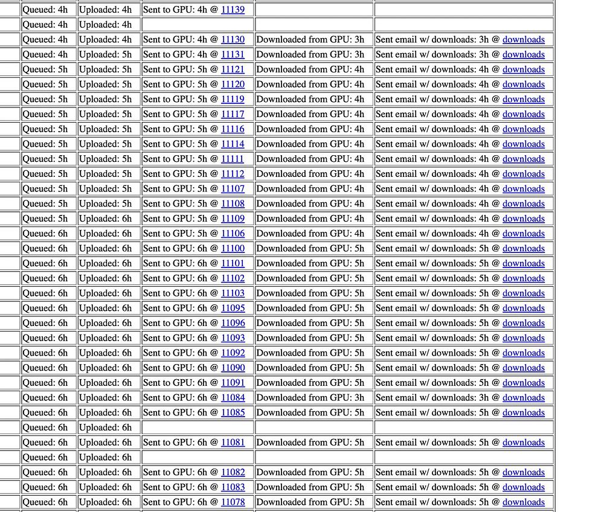604x512 pixels.
Task: Open GPU job 11121 link
Action: click(233, 69)
